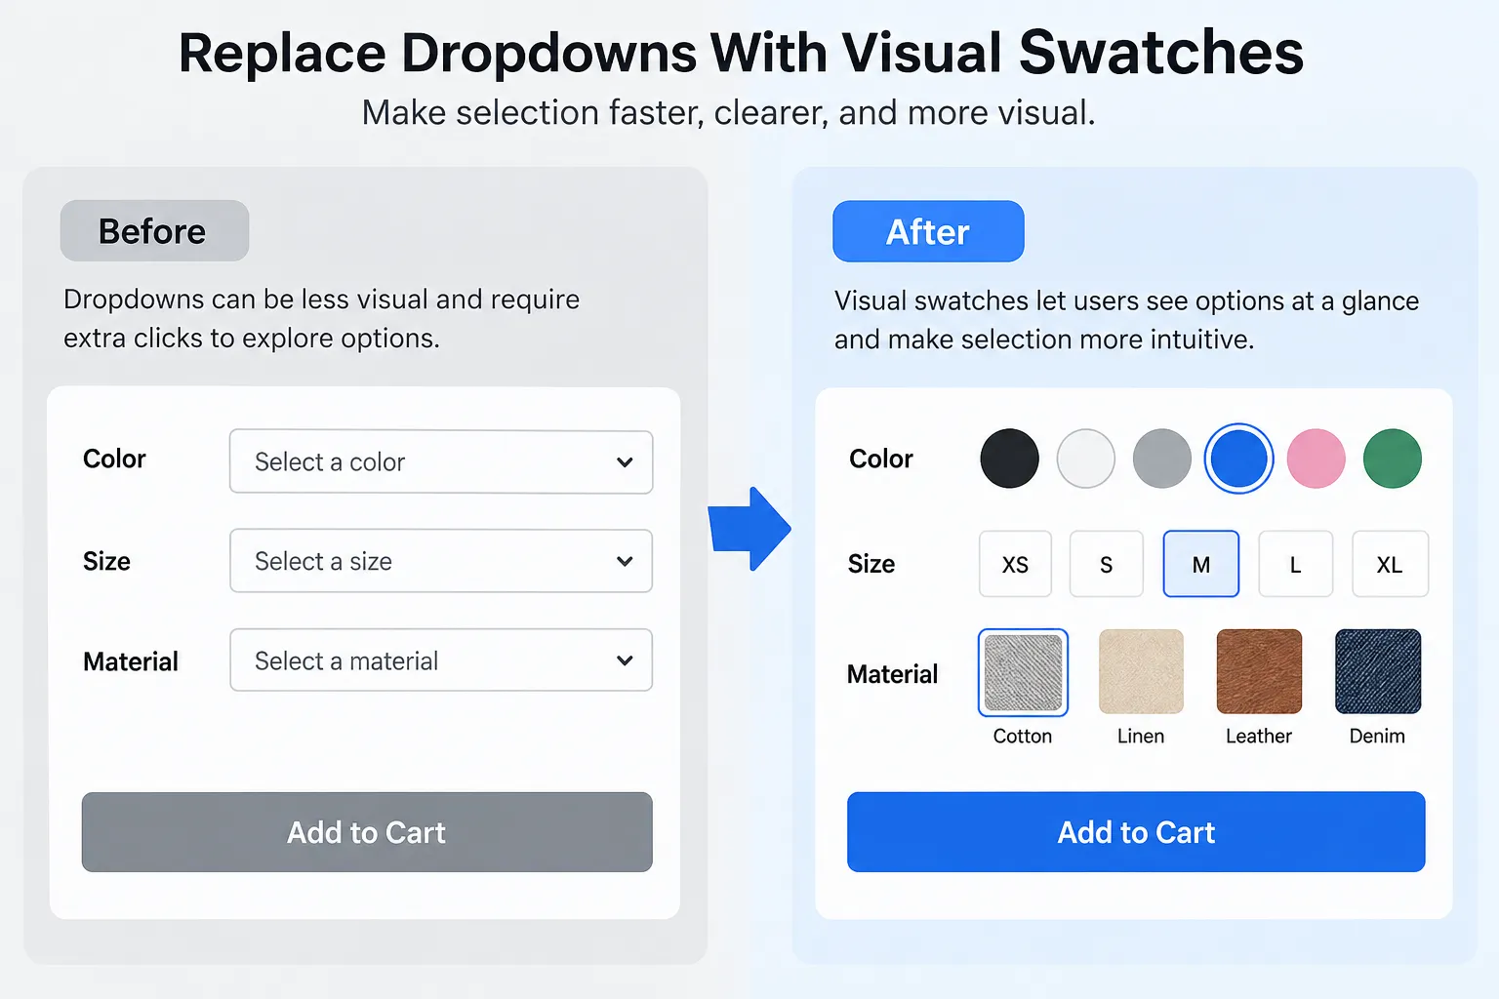Open the 'Select a color' dropdown

coord(441,462)
